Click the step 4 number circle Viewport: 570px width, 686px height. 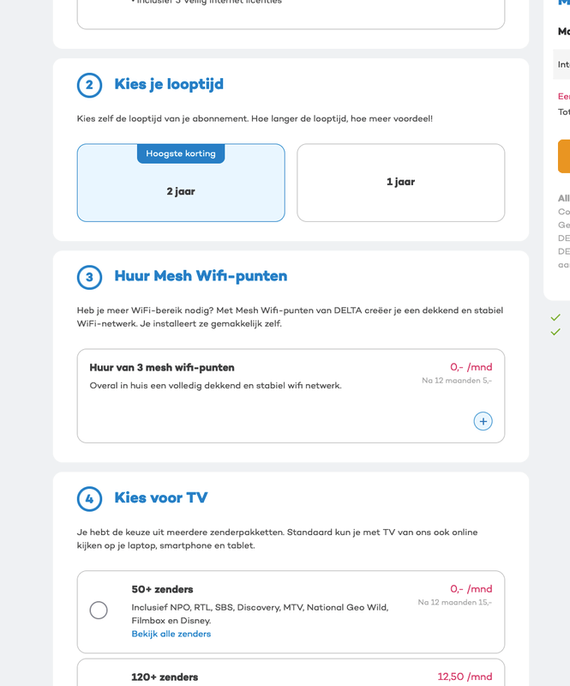[89, 499]
